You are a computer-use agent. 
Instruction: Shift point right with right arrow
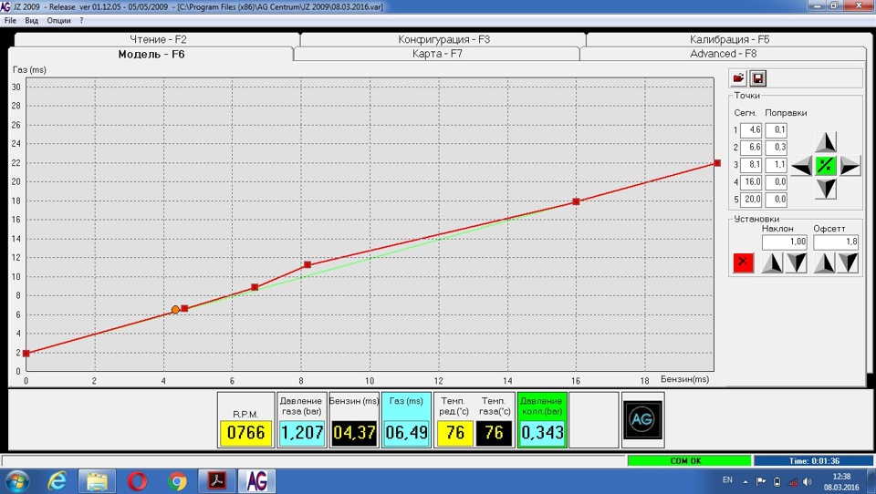click(x=850, y=166)
